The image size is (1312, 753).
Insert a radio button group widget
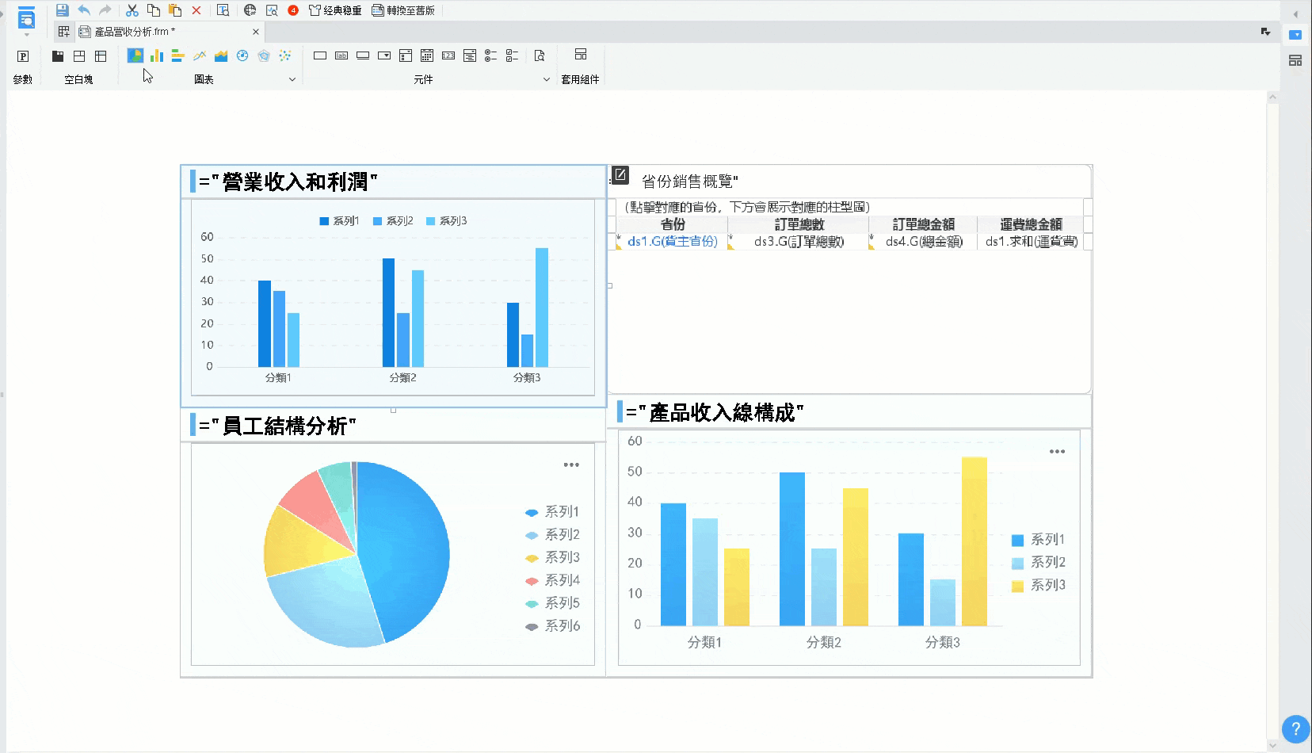(490, 55)
